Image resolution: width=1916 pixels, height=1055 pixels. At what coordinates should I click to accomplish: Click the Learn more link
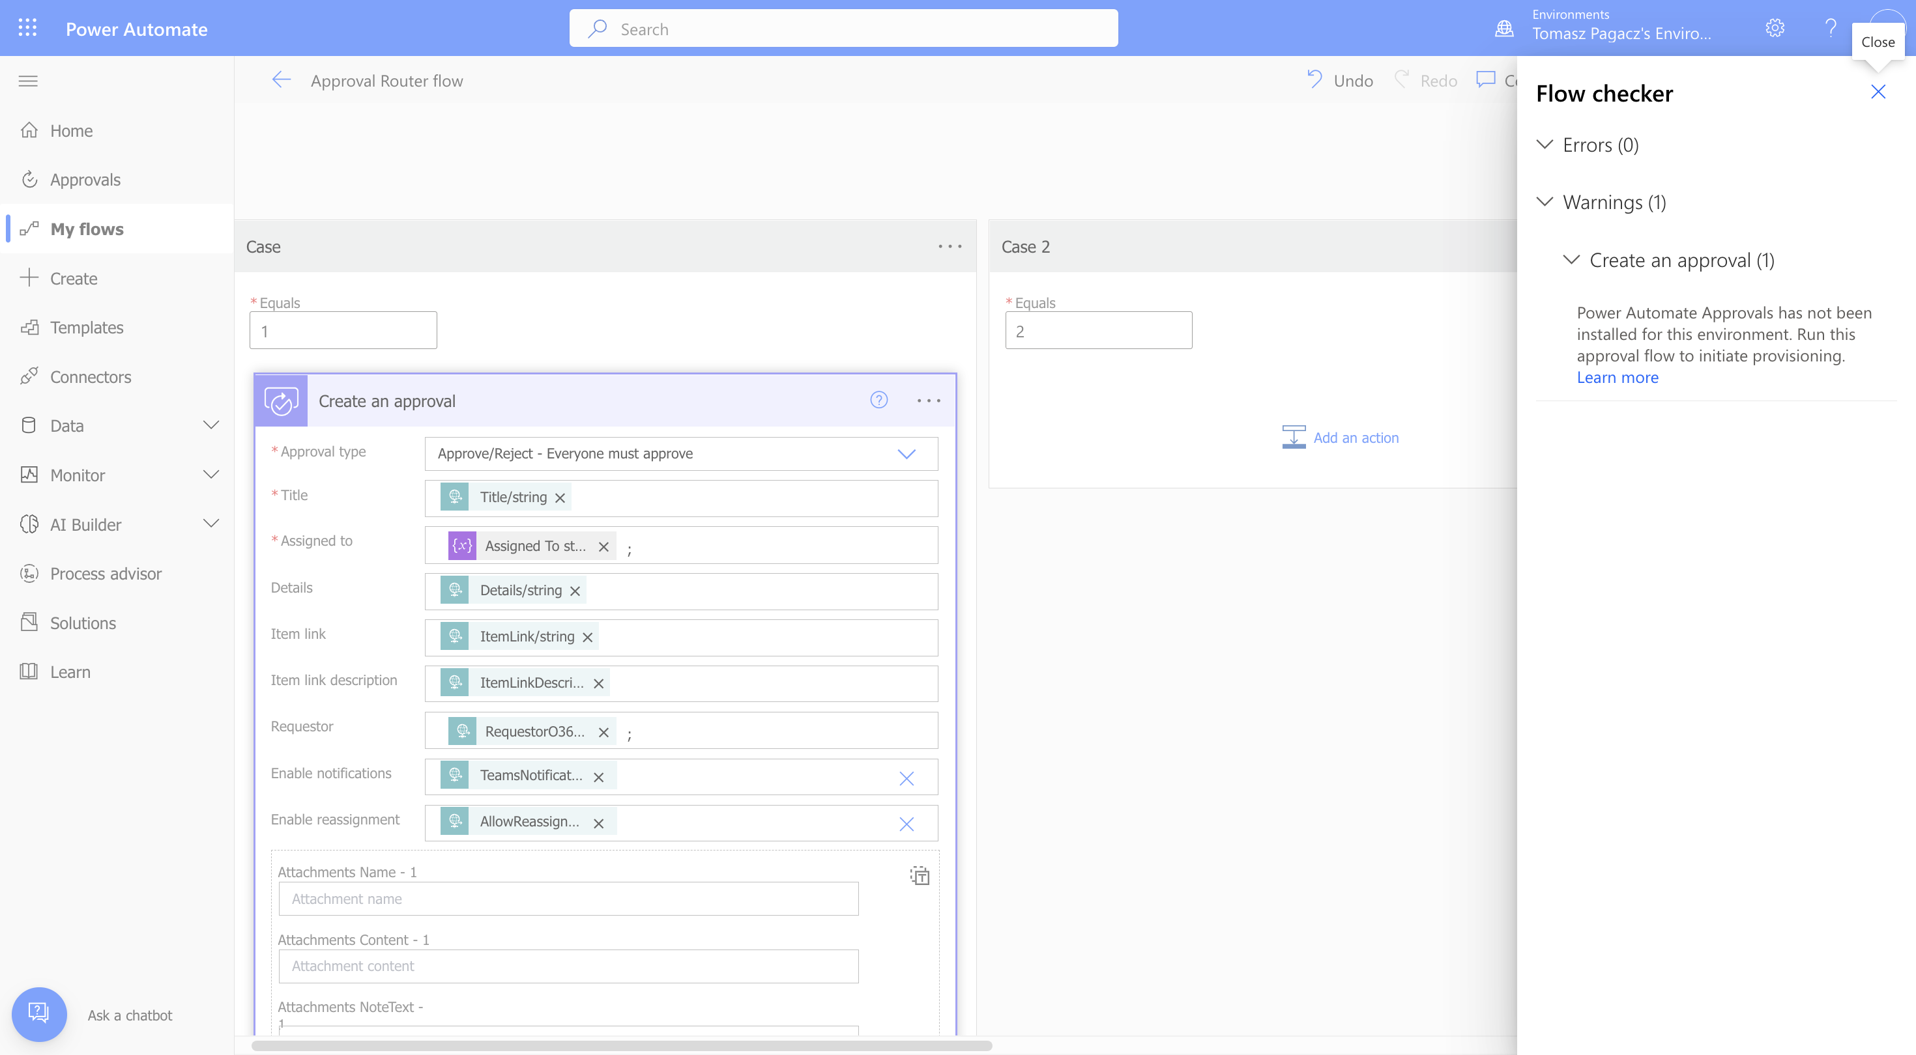1617,377
